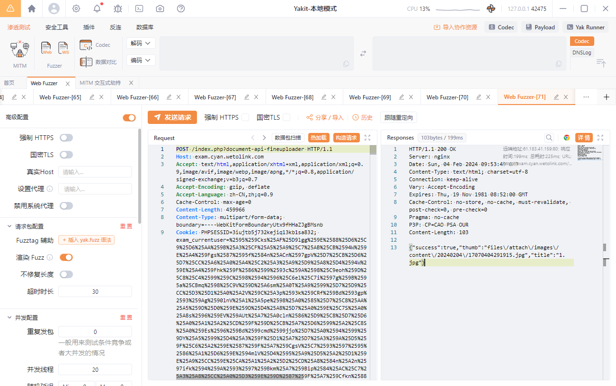
Task: Click the 发送请求 button
Action: click(172, 117)
